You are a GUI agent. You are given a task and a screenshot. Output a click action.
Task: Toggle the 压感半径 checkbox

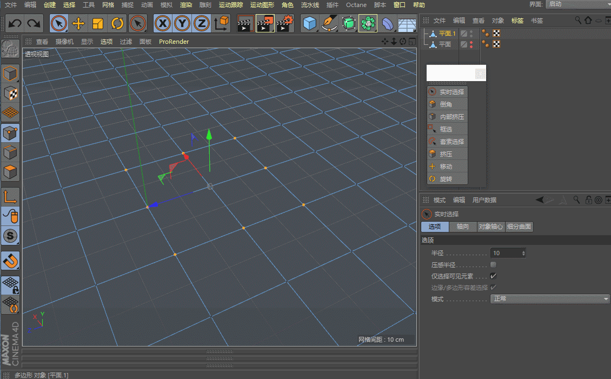pyautogui.click(x=493, y=265)
